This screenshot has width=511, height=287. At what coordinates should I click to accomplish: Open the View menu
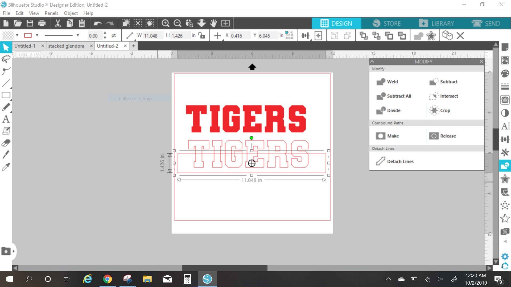click(34, 13)
